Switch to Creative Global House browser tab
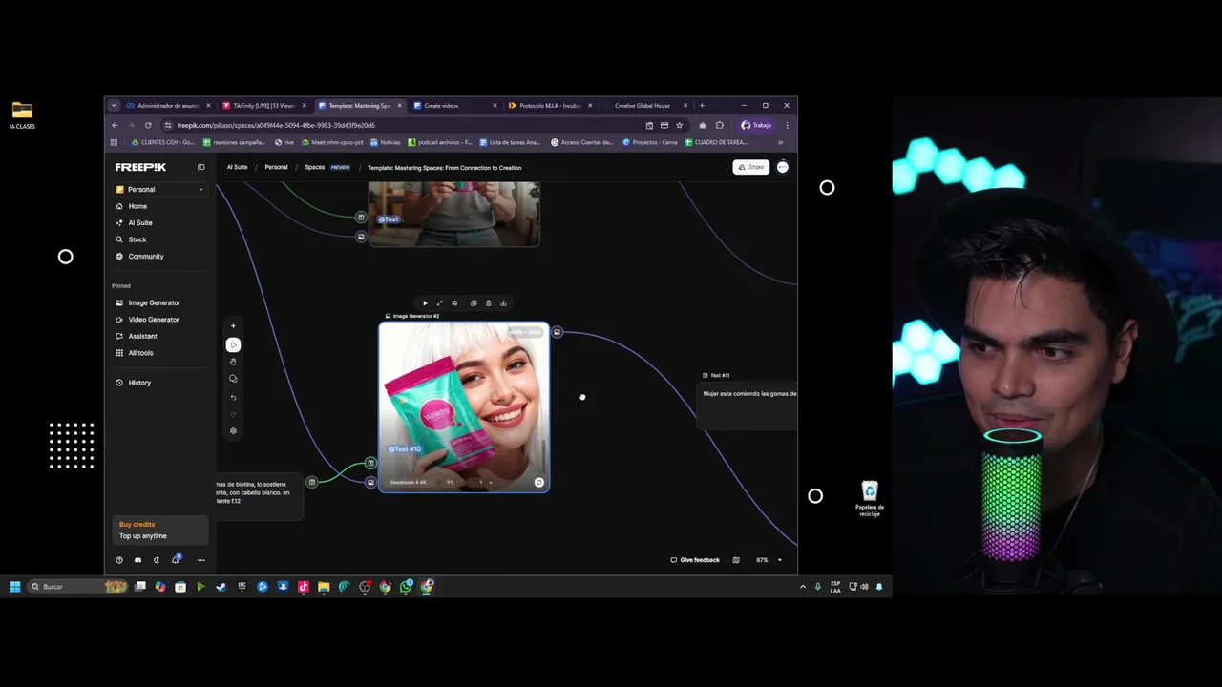The image size is (1222, 687). (x=644, y=106)
